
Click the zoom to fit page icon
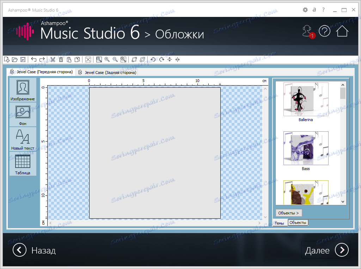point(99,60)
